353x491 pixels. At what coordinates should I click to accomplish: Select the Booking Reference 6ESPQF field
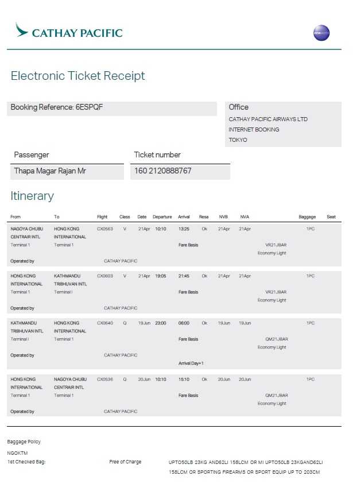[57, 107]
